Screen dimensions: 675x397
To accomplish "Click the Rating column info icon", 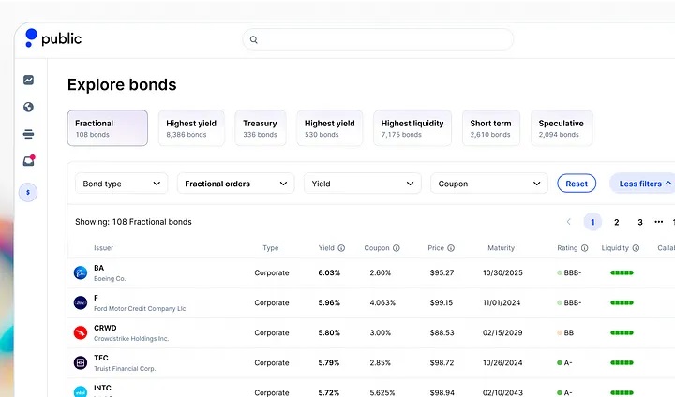I will (x=584, y=248).
